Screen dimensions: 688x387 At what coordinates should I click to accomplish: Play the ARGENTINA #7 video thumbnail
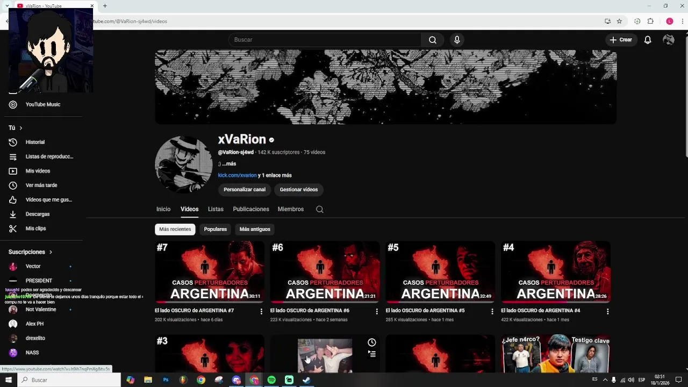click(x=210, y=272)
